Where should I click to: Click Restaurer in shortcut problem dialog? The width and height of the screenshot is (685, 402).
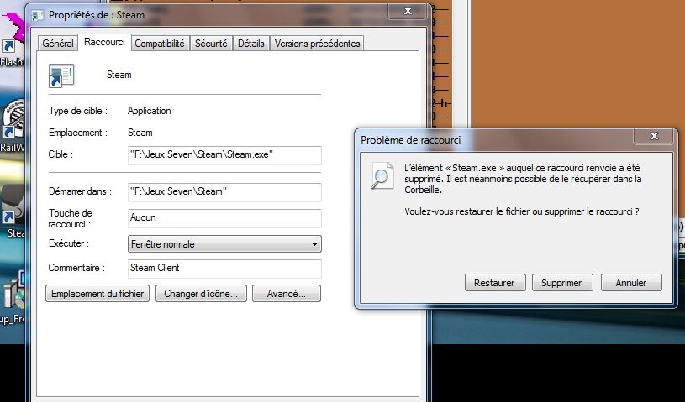pyautogui.click(x=495, y=283)
